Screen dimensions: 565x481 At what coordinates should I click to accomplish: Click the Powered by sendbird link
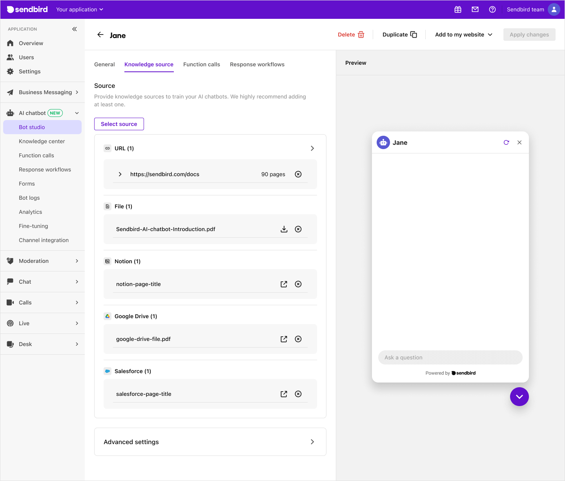[450, 373]
